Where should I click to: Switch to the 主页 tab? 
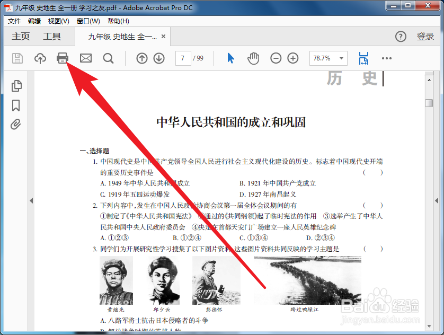pyautogui.click(x=21, y=37)
